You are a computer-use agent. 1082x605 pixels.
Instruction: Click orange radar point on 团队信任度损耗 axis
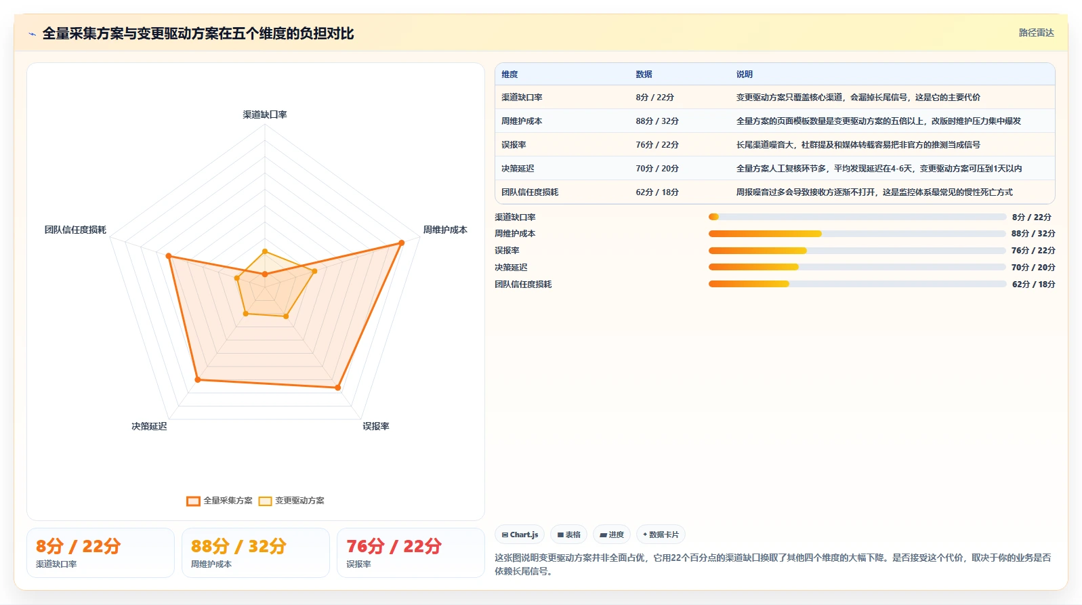(x=169, y=256)
